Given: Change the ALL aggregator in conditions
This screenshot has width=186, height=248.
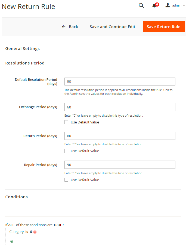Looking at the screenshot, I should 11,225.
